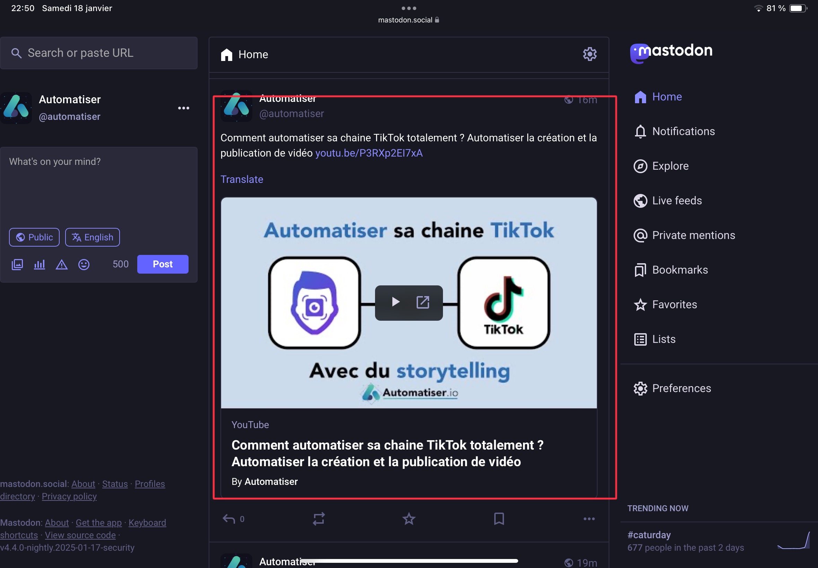Open mastodon.social About link
Viewport: 818px width, 568px height.
point(83,484)
